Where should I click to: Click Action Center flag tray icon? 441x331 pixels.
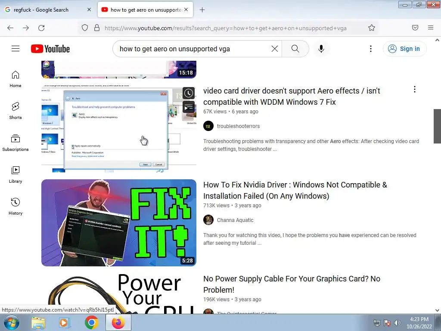387,323
